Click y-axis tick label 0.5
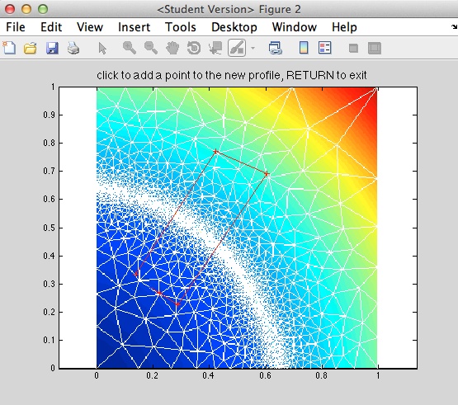The image size is (458, 405). 49,228
